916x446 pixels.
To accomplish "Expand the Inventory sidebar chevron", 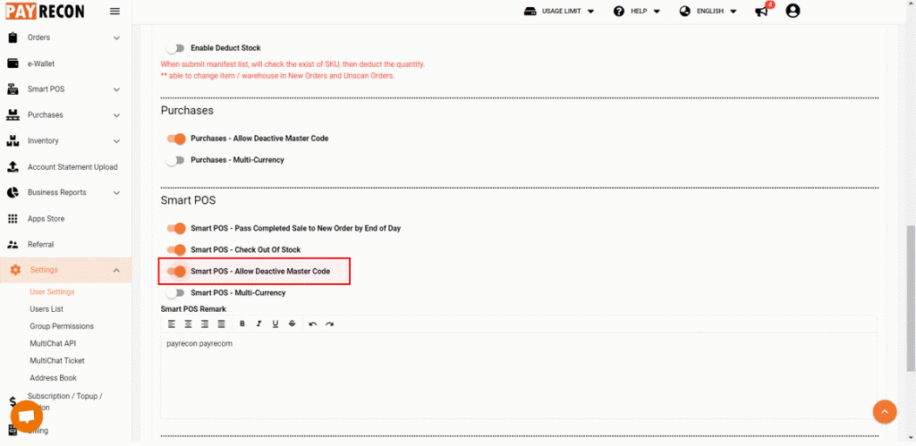I will pyautogui.click(x=116, y=141).
